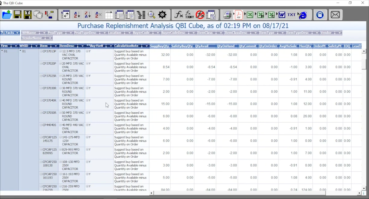
Task: Click the blue padlock icon
Action: coord(320,15)
